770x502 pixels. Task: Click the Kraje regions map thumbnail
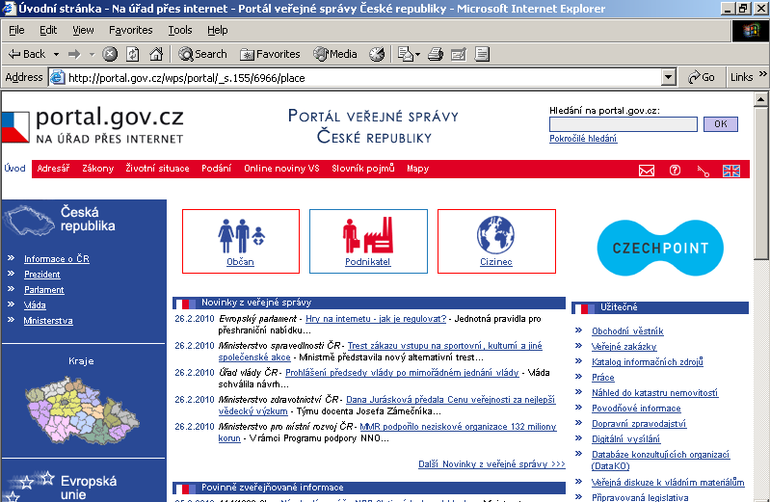point(82,410)
